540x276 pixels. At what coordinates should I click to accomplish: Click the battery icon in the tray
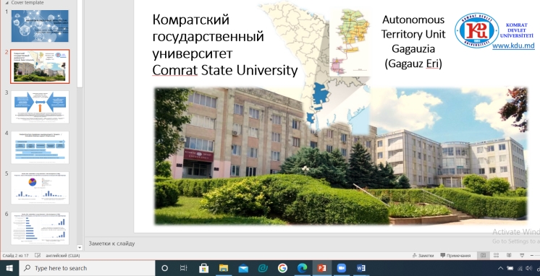[x=510, y=269]
